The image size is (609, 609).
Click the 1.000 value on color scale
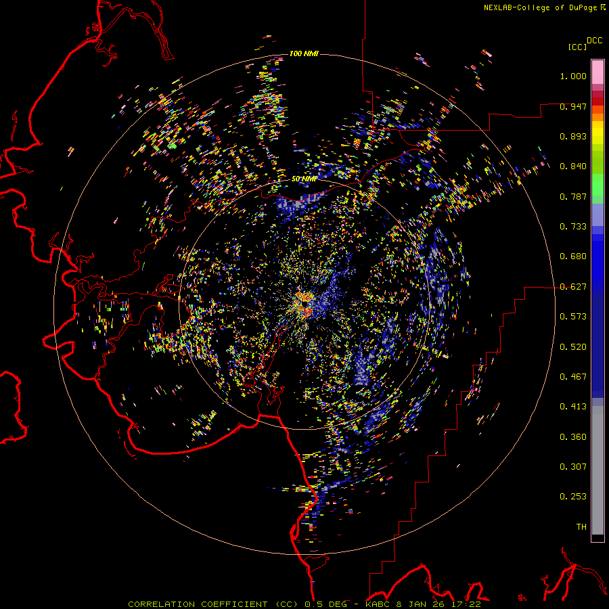pyautogui.click(x=573, y=76)
